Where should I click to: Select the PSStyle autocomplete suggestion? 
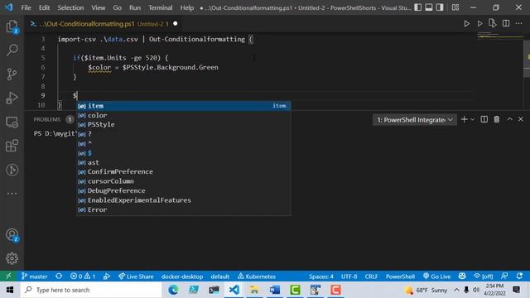coord(184,125)
